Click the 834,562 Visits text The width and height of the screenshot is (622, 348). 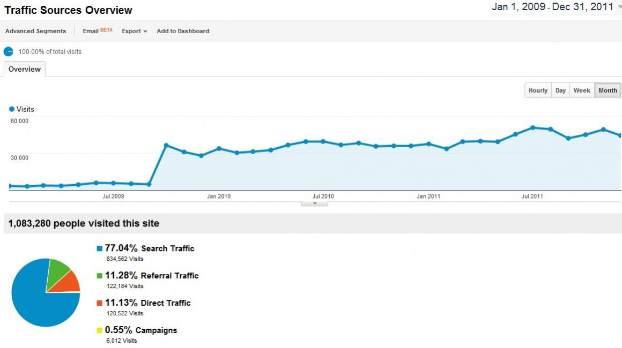[x=125, y=259]
